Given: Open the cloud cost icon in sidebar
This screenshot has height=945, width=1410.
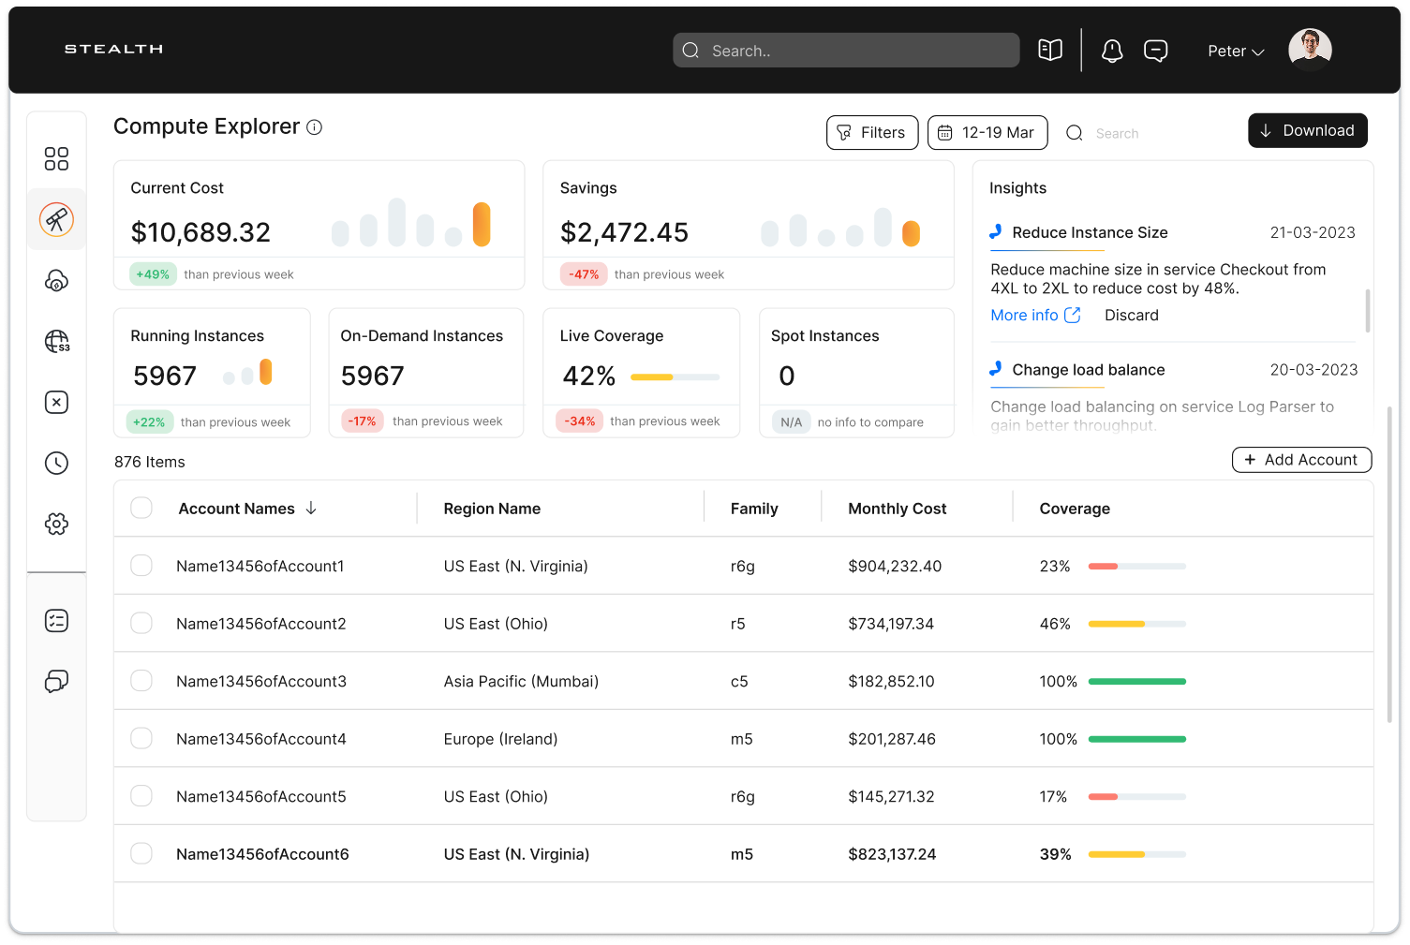Looking at the screenshot, I should click(56, 280).
